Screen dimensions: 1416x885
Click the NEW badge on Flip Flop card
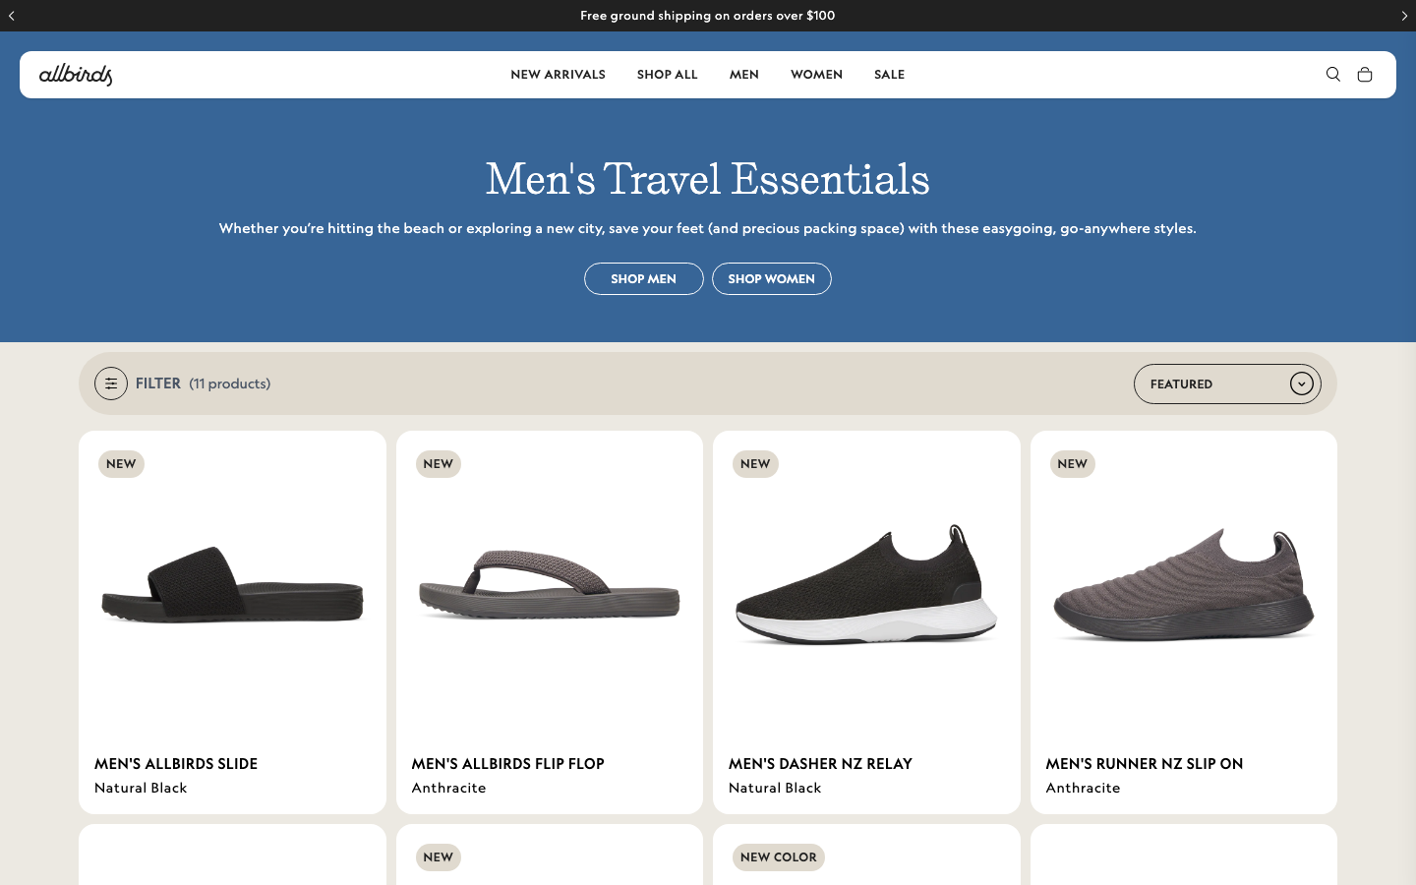439,464
